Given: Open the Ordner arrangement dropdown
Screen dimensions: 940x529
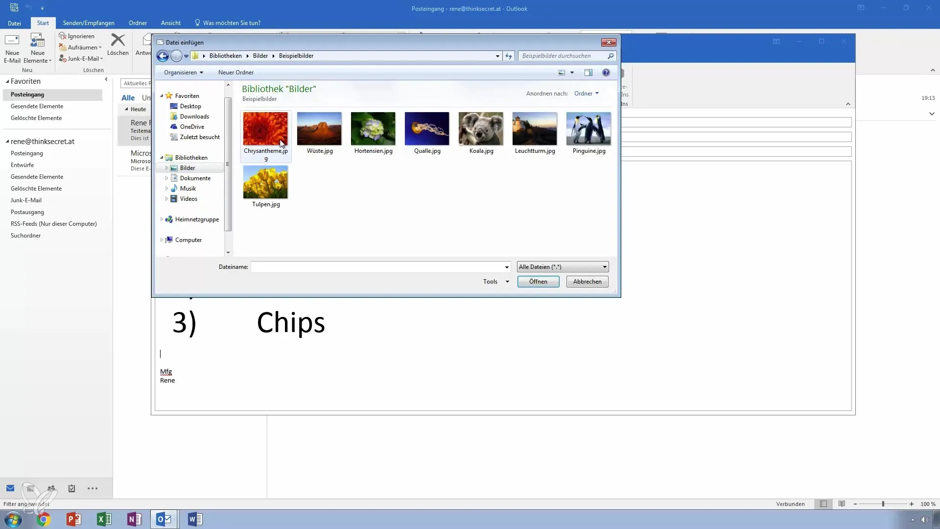Looking at the screenshot, I should (587, 94).
